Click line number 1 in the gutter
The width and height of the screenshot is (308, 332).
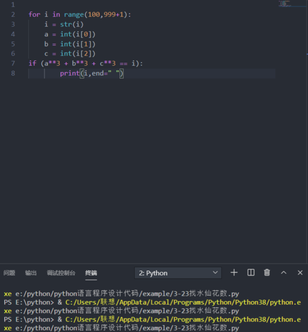(x=13, y=5)
